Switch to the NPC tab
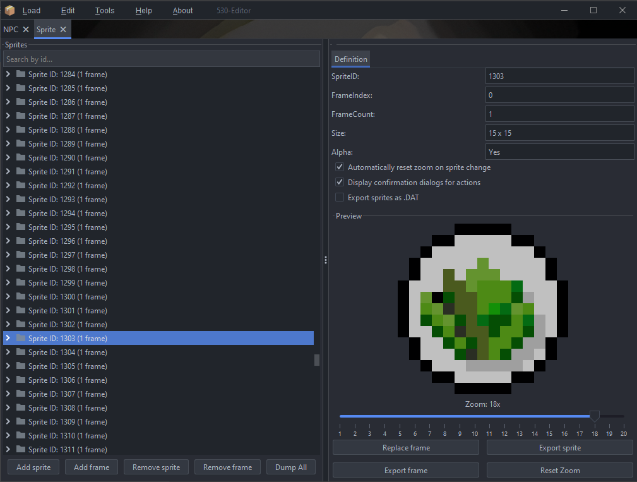The height and width of the screenshot is (482, 637). tap(11, 30)
